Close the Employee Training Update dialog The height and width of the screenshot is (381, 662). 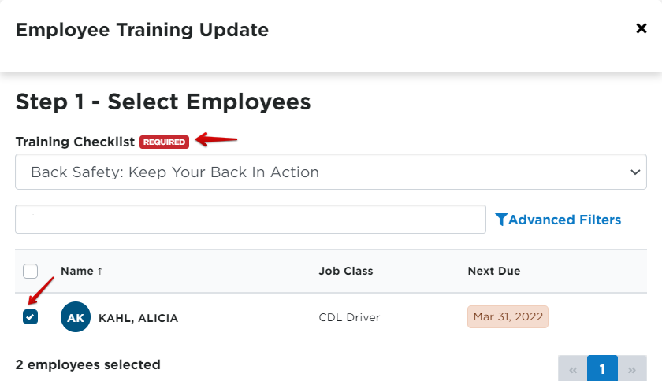(x=641, y=29)
